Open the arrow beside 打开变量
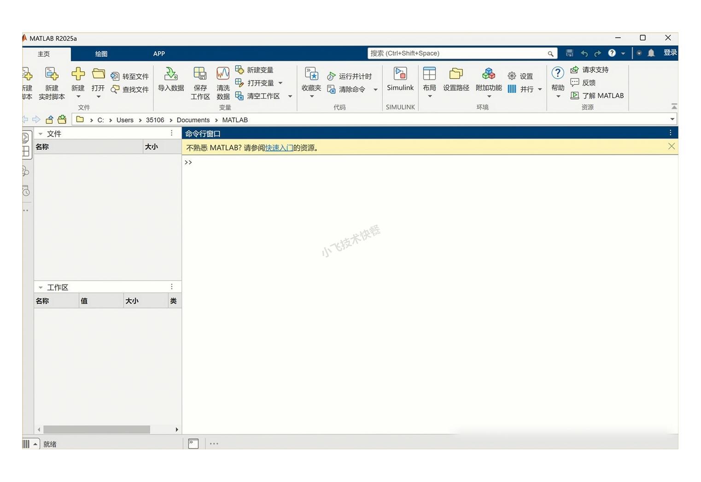Screen dimensions: 701x482 [x=280, y=83]
